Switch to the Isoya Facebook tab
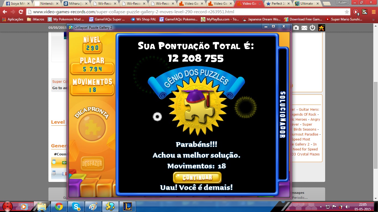The image size is (378, 212). click(17, 4)
